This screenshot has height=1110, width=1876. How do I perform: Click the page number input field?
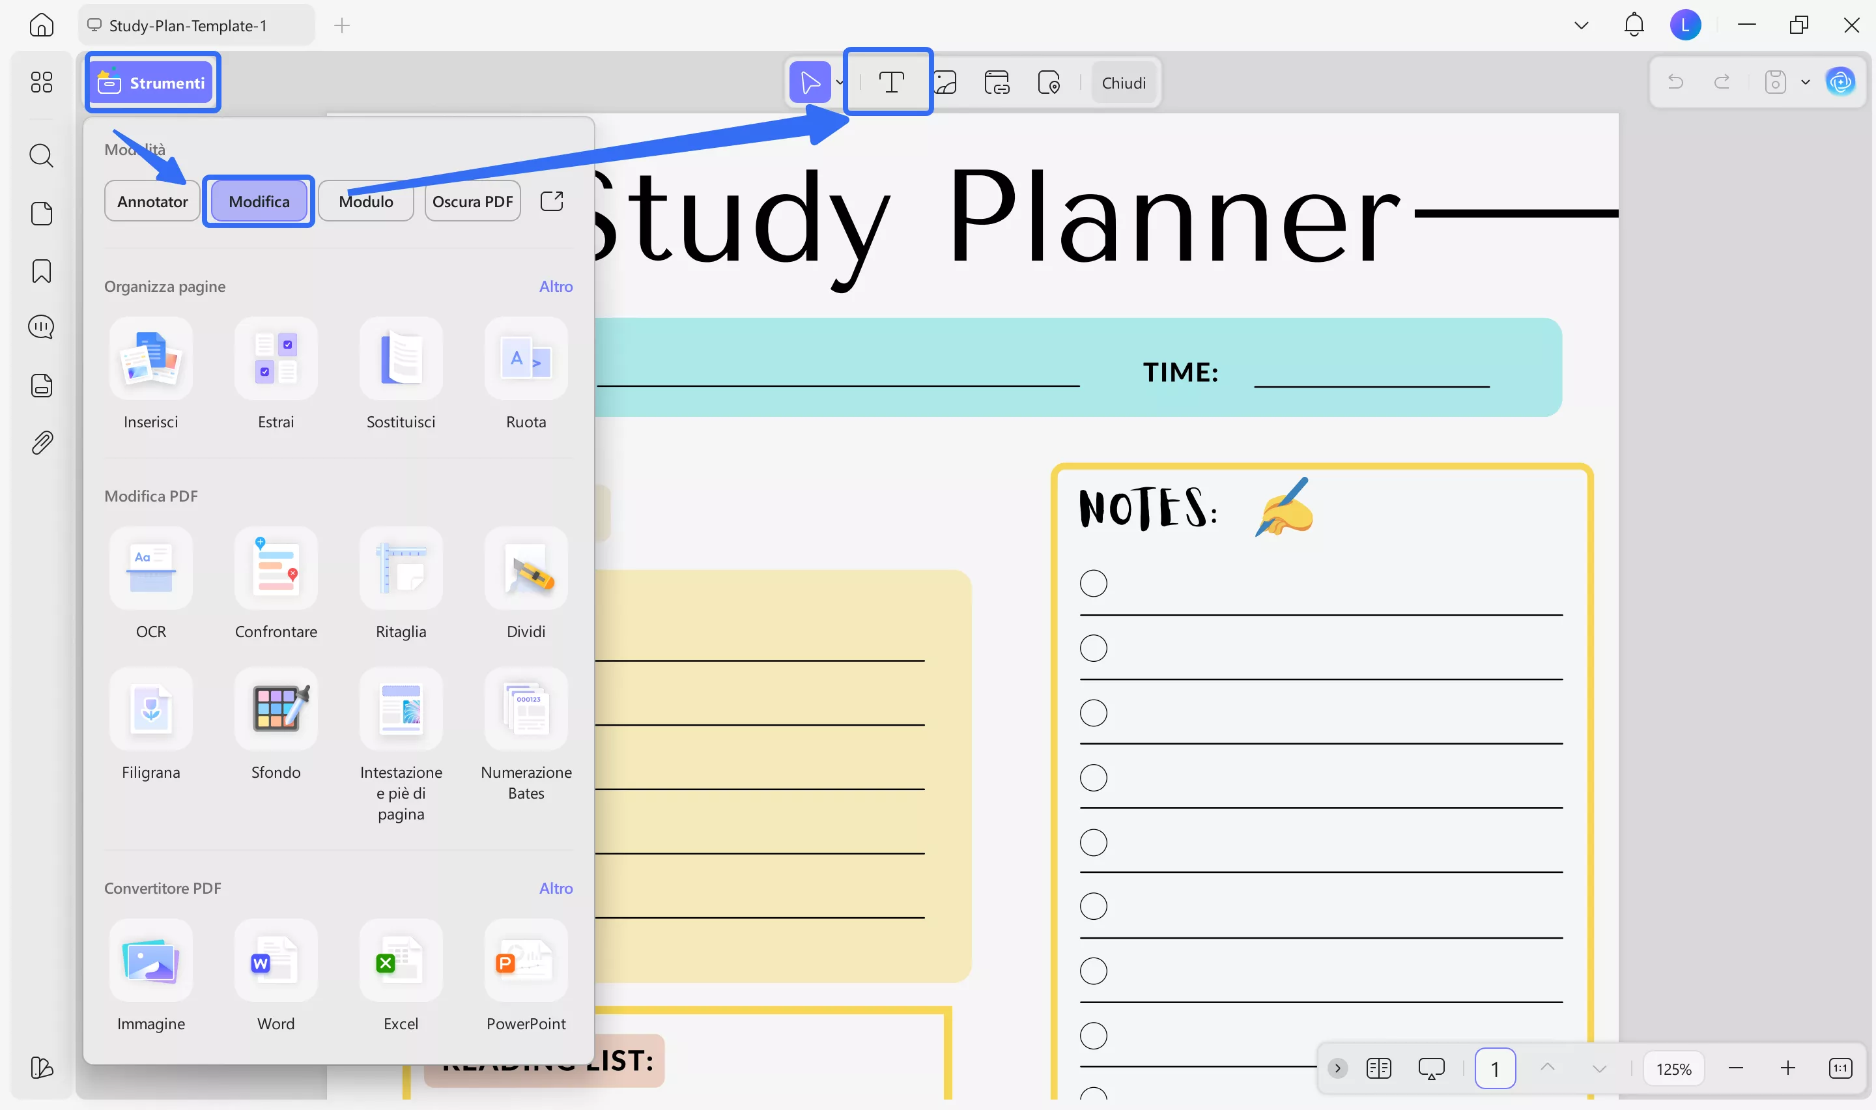1496,1068
